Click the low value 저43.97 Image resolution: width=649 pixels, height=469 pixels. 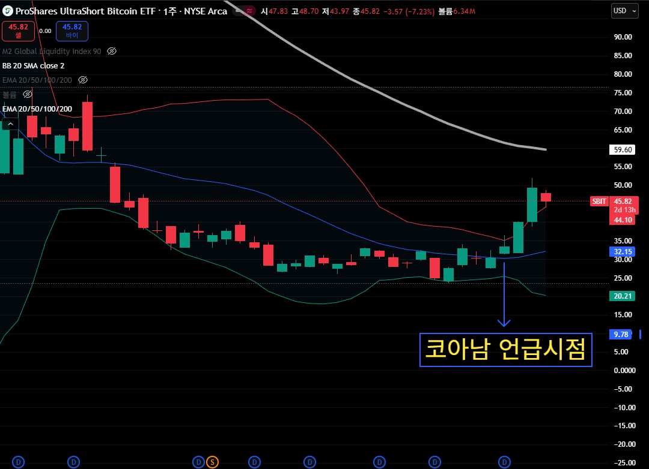336,11
